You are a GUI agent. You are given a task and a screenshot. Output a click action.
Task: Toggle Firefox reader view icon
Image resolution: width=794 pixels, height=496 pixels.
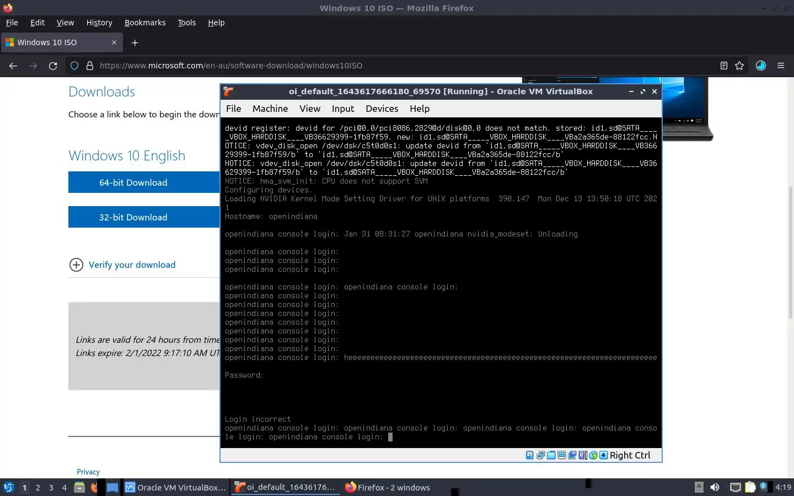(x=723, y=66)
